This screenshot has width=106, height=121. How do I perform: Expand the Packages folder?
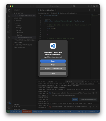click(18, 43)
